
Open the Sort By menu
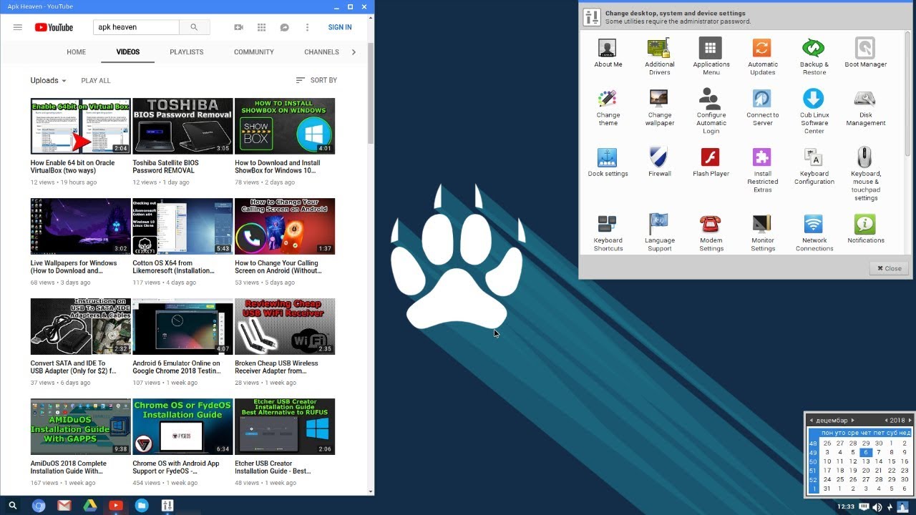point(316,80)
